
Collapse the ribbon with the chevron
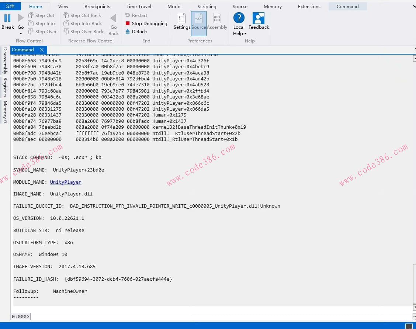pos(414,6)
